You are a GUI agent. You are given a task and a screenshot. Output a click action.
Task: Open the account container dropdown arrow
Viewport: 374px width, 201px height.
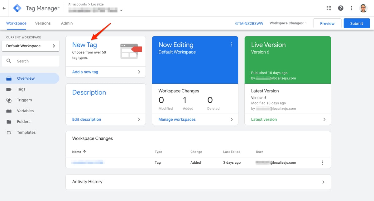pyautogui.click(x=121, y=10)
